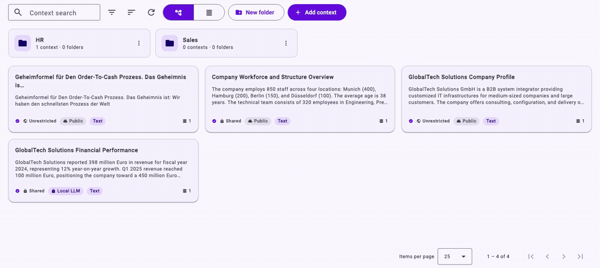Click the magnifier icon in Context search
The image size is (600, 268).
[x=18, y=12]
